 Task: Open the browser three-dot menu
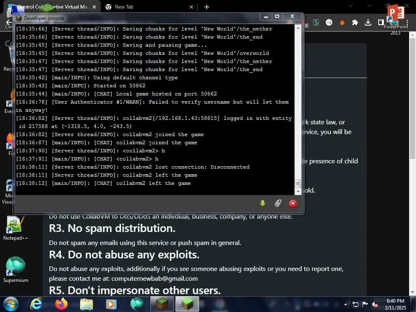(x=407, y=23)
